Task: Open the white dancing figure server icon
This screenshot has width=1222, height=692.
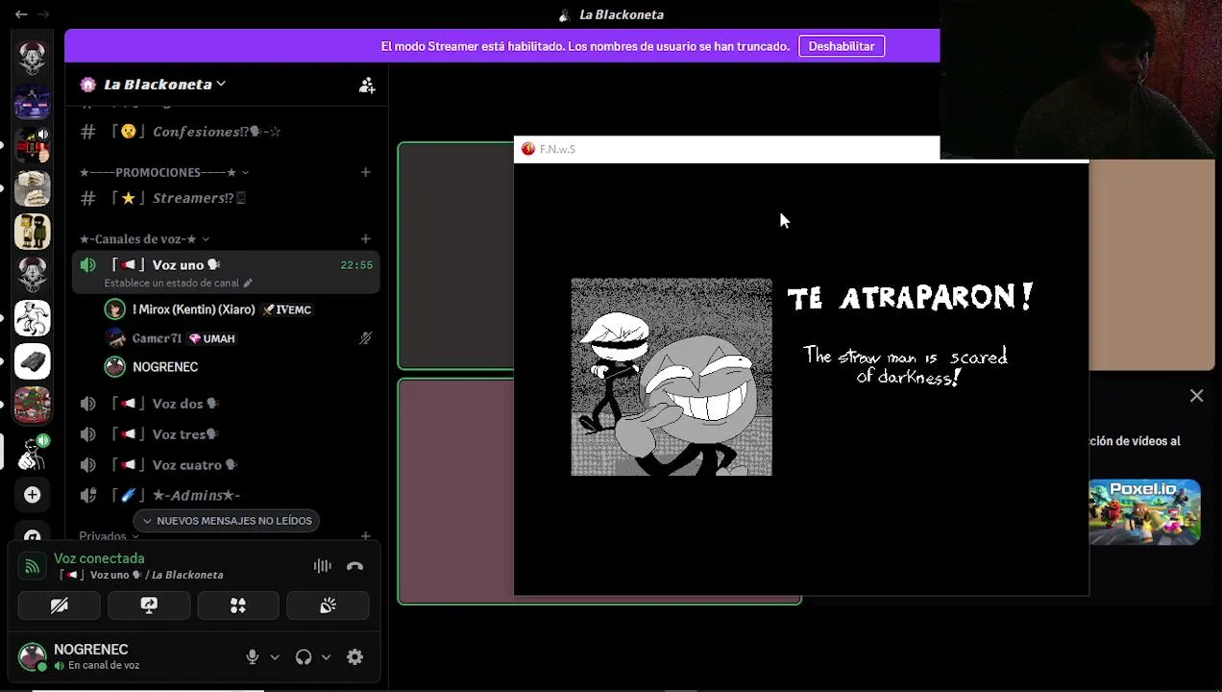Action: 32,318
